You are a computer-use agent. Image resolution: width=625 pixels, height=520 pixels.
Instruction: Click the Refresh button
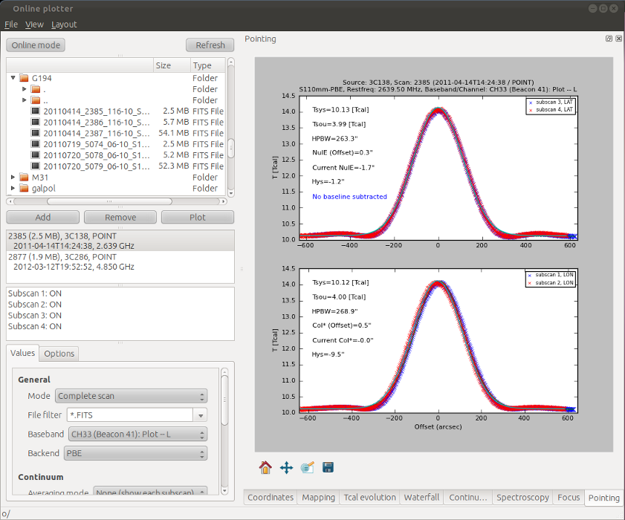210,45
